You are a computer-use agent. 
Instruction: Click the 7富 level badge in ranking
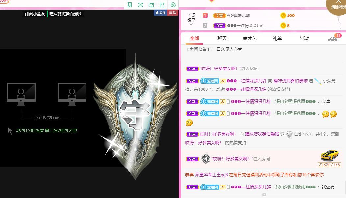[219, 16]
